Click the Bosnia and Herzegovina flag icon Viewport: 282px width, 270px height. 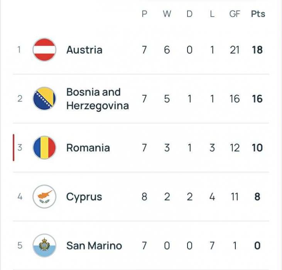(x=44, y=99)
